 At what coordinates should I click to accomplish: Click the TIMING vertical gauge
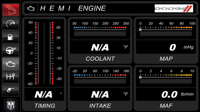coord(44,53)
